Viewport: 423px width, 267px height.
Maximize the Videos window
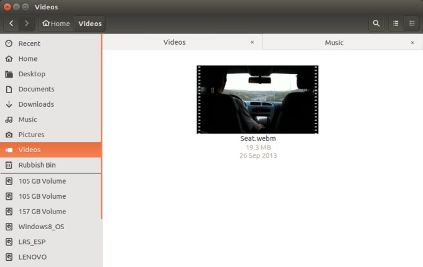26,7
